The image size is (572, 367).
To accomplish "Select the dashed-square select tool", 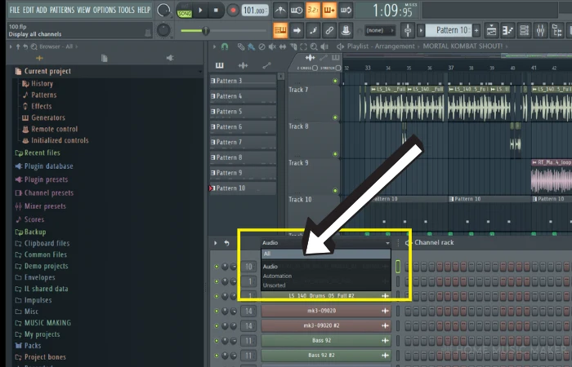I will click(303, 46).
